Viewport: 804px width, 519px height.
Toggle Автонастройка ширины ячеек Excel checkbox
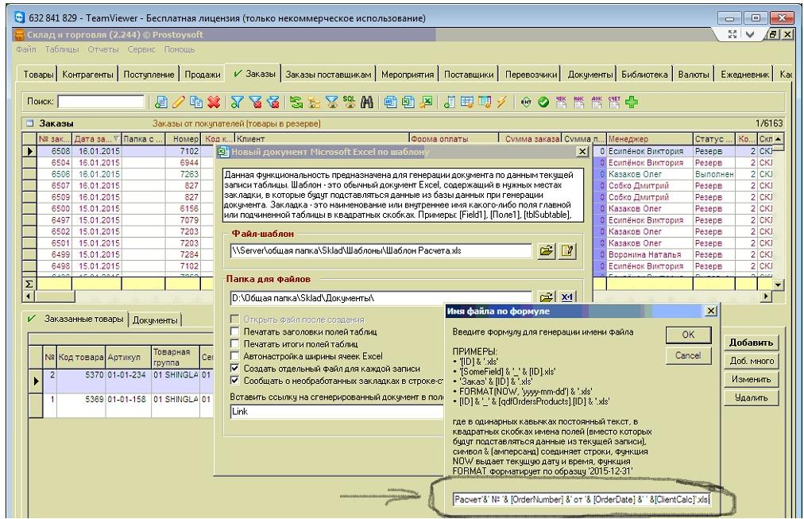click(x=234, y=355)
